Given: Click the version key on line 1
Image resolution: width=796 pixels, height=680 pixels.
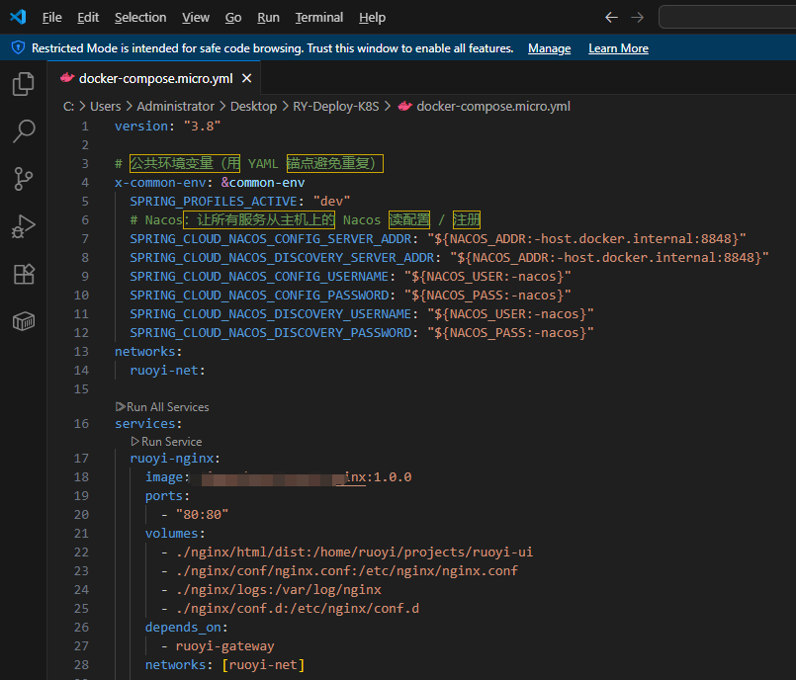Looking at the screenshot, I should [141, 126].
